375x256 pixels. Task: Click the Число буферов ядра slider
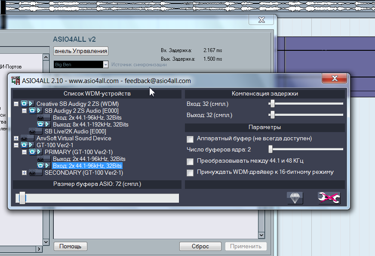pos(306,149)
